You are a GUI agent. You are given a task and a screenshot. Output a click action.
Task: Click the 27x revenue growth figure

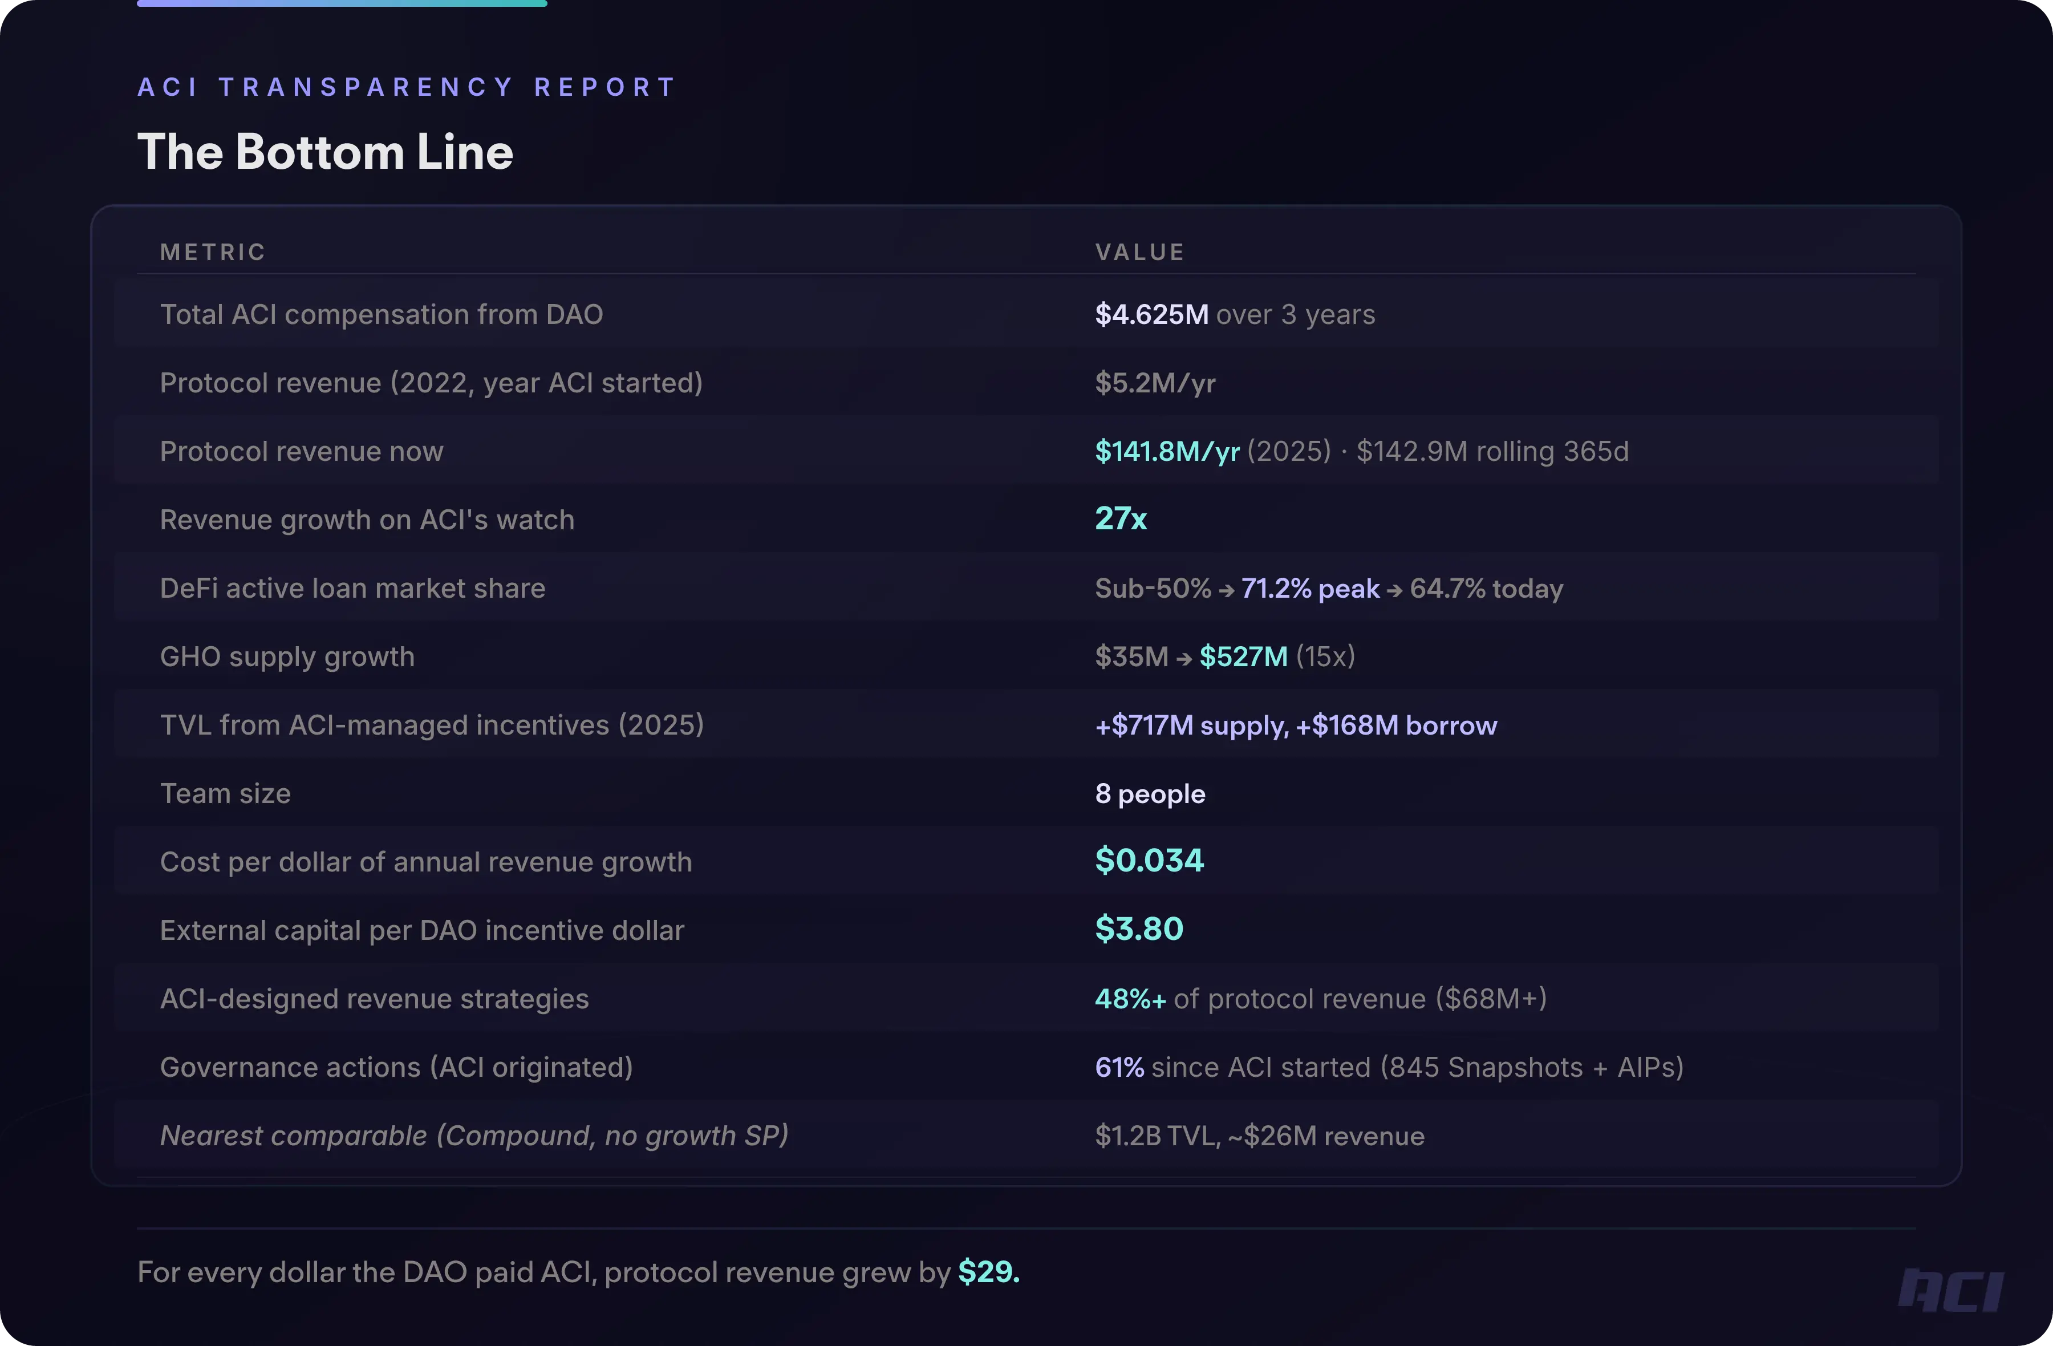(x=1121, y=518)
